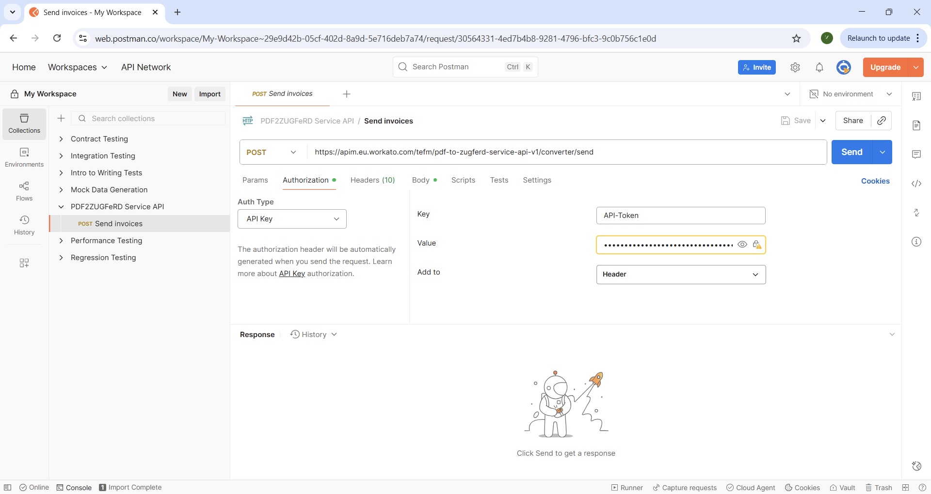931x494 pixels.
Task: Open the Trash from the status bar
Action: (879, 487)
